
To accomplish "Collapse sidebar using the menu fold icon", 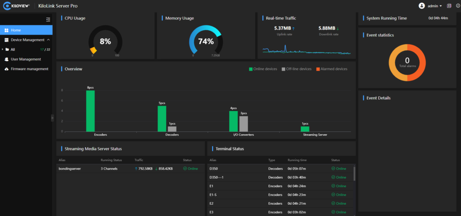I will tap(48, 19).
